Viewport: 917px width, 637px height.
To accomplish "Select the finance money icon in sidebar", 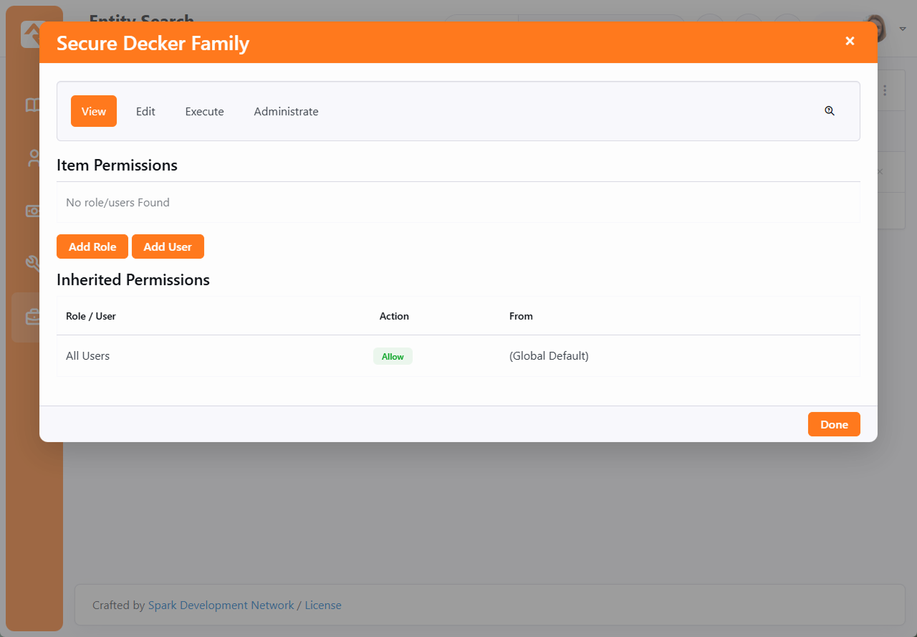I will click(32, 211).
